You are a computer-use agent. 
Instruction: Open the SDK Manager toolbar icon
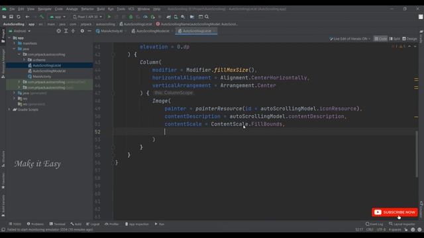(183, 17)
